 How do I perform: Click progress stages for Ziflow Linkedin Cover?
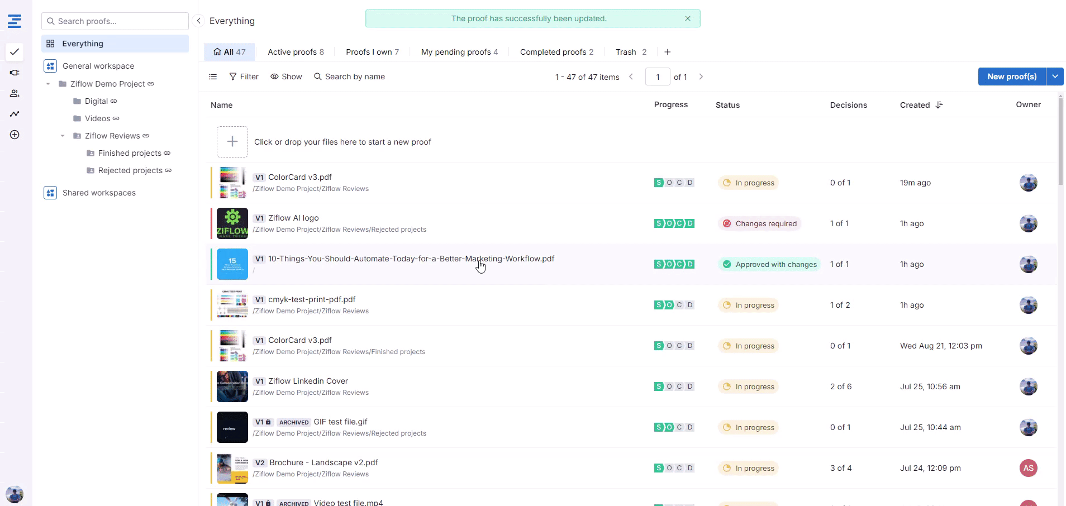[674, 386]
